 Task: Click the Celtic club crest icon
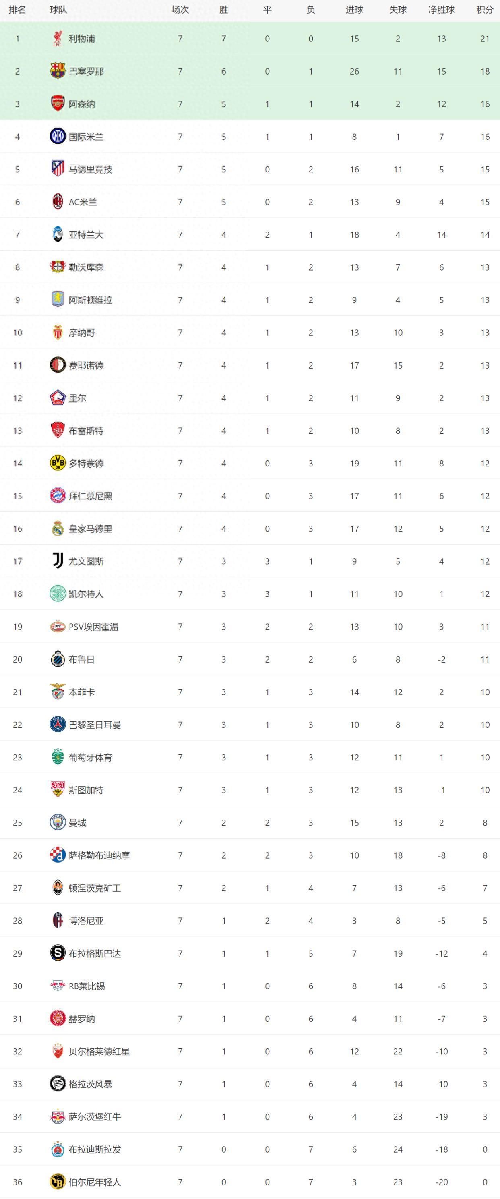click(57, 594)
